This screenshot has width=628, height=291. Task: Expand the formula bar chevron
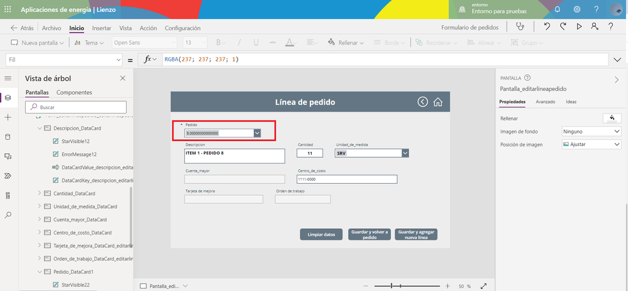[617, 60]
